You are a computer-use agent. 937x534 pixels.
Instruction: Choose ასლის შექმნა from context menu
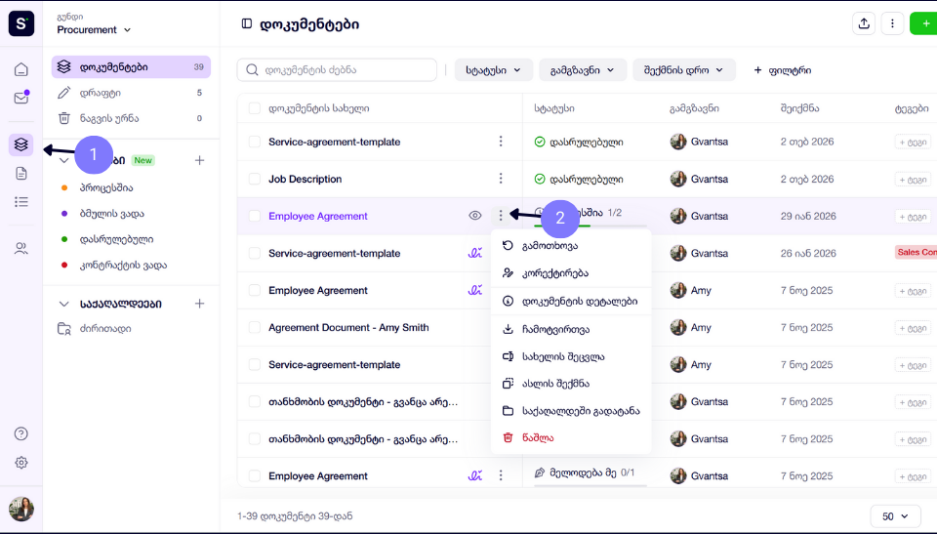coord(571,384)
